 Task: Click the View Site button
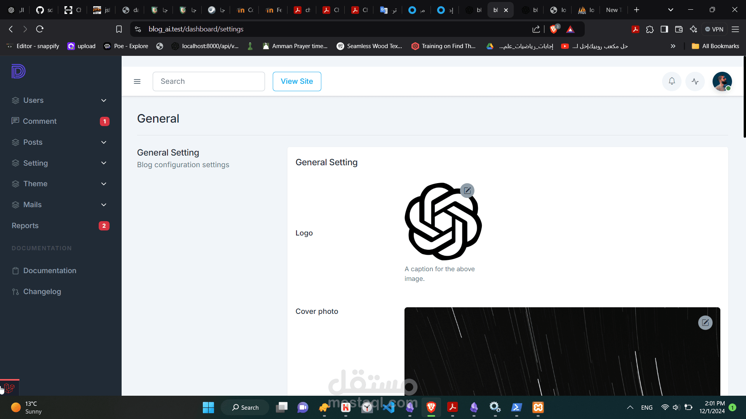coord(296,81)
